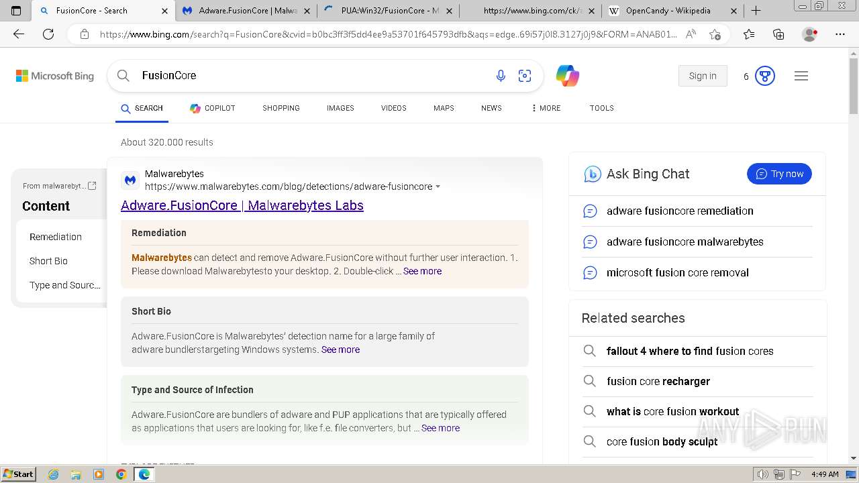This screenshot has width=859, height=483.
Task: Jump to Short Bio in Content sidebar
Action: (x=48, y=261)
